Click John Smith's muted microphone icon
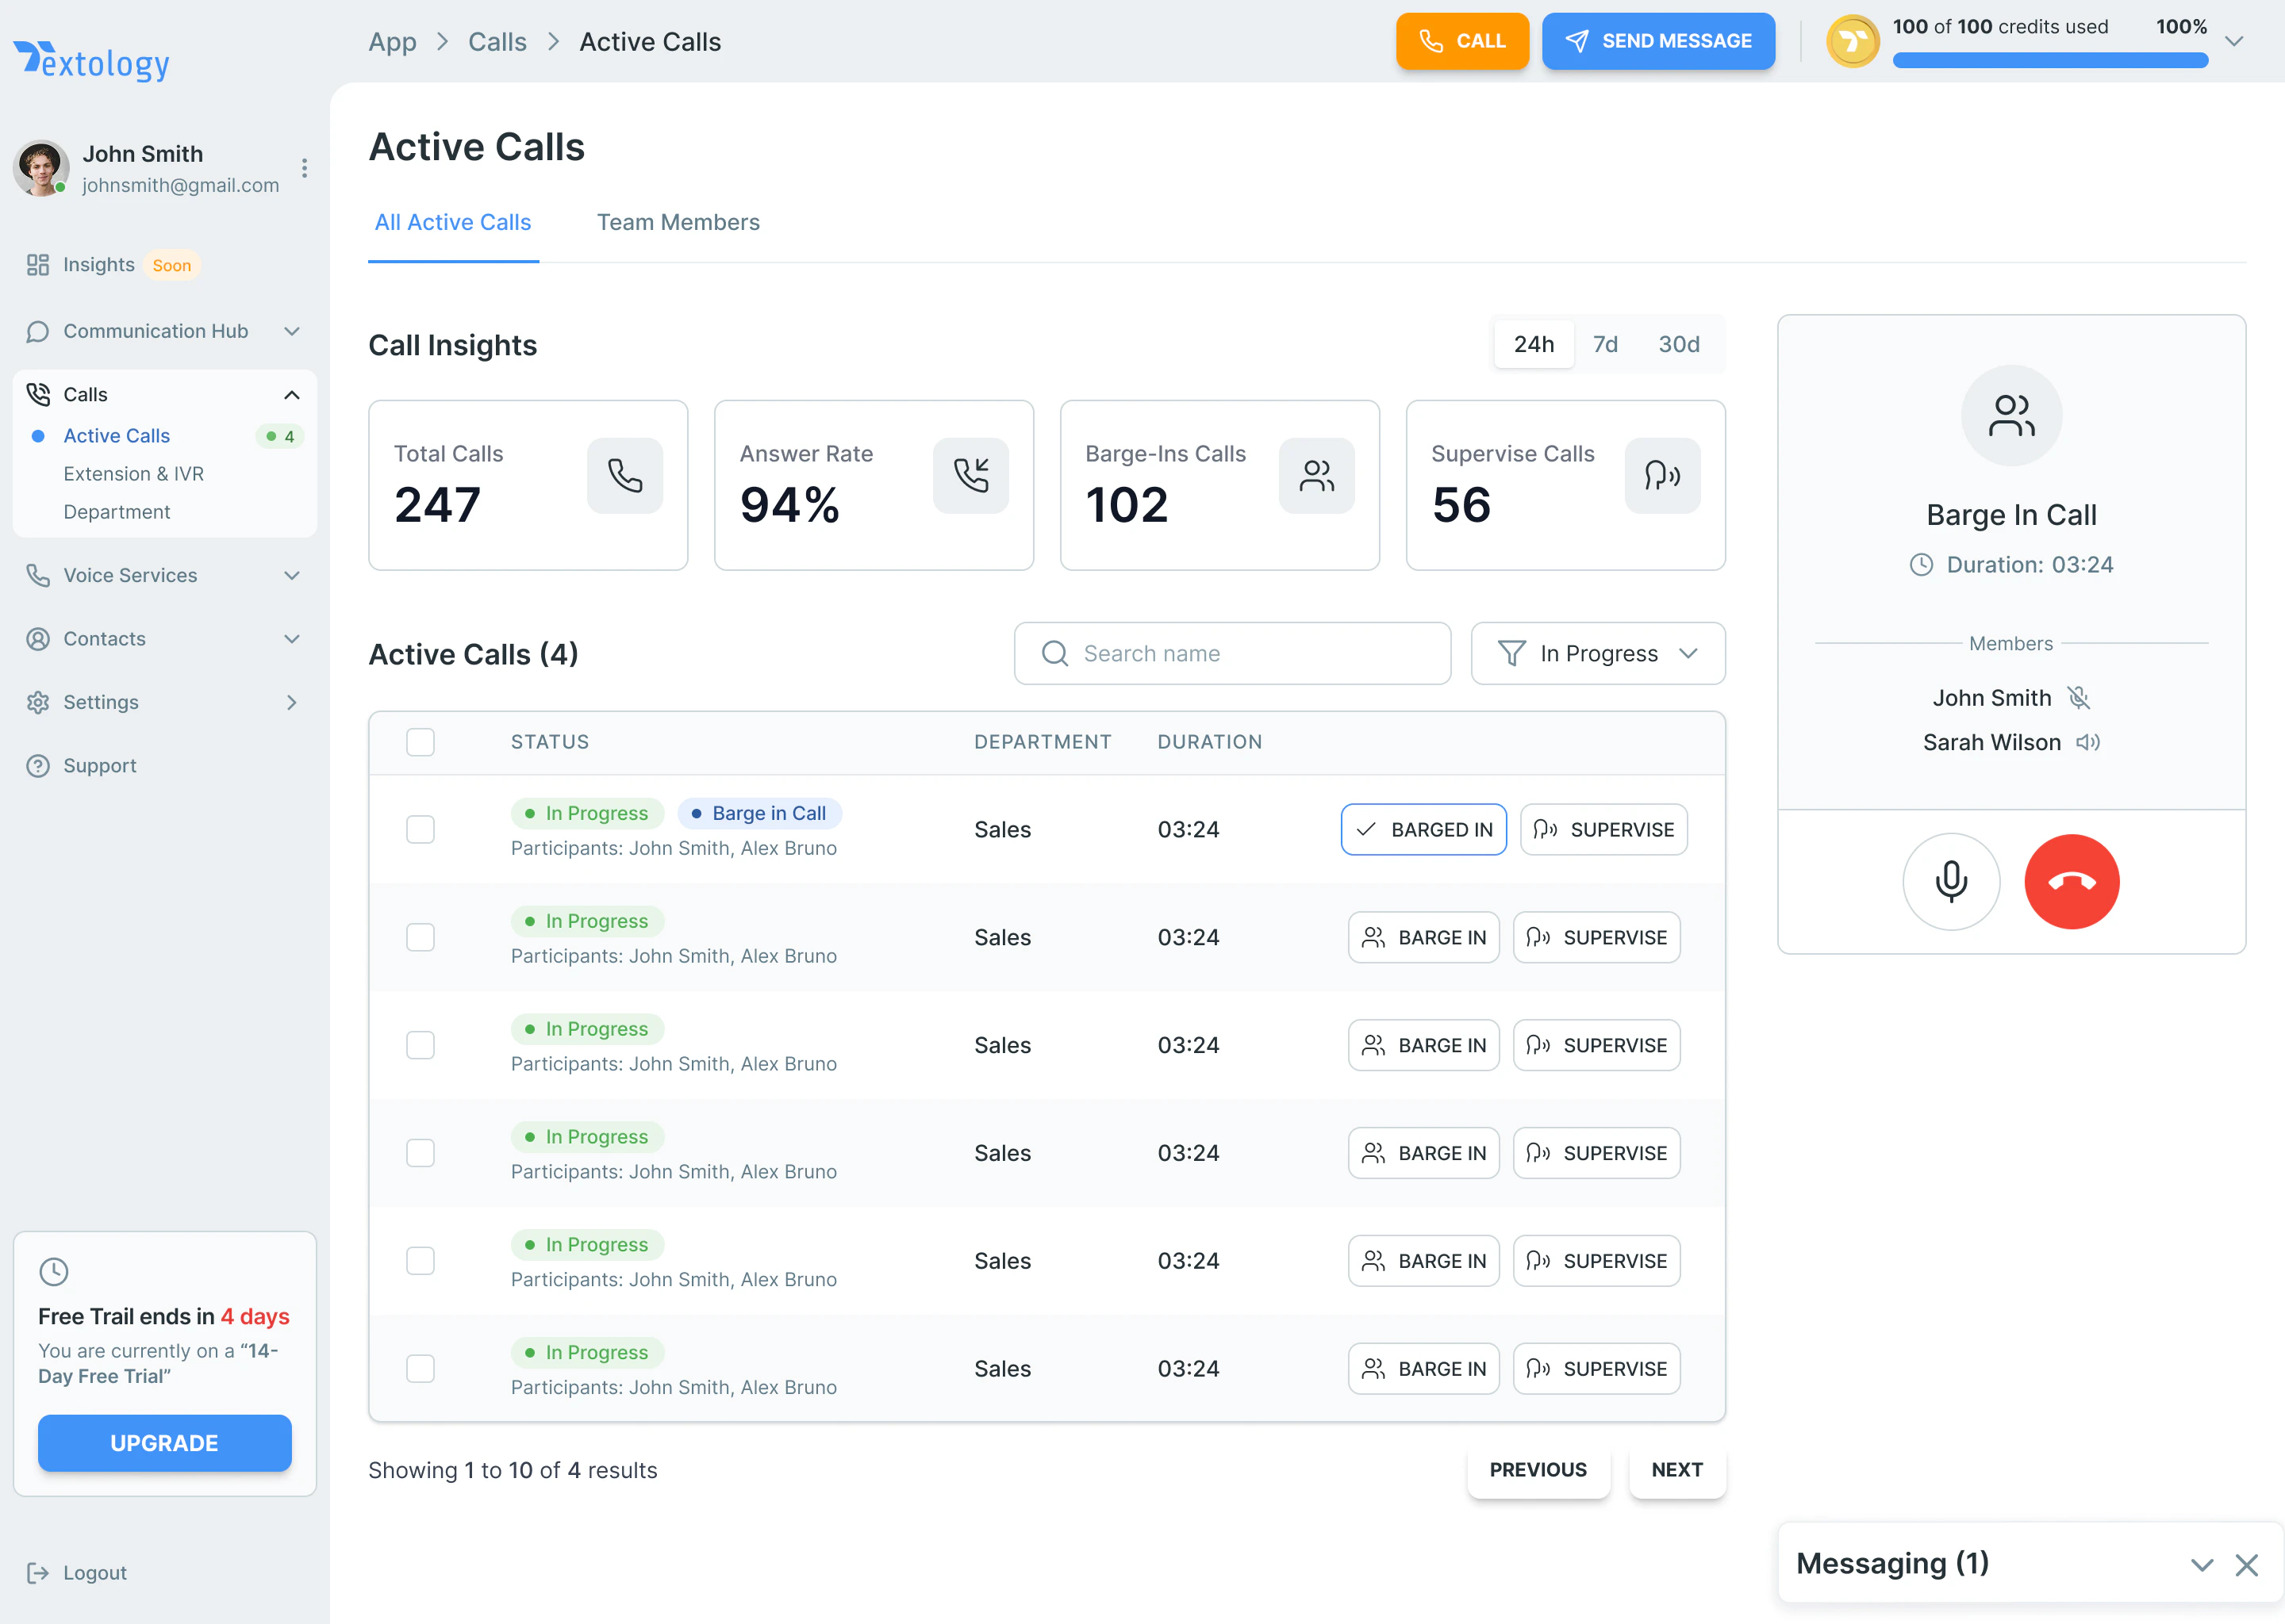This screenshot has width=2285, height=1624. click(x=2079, y=698)
